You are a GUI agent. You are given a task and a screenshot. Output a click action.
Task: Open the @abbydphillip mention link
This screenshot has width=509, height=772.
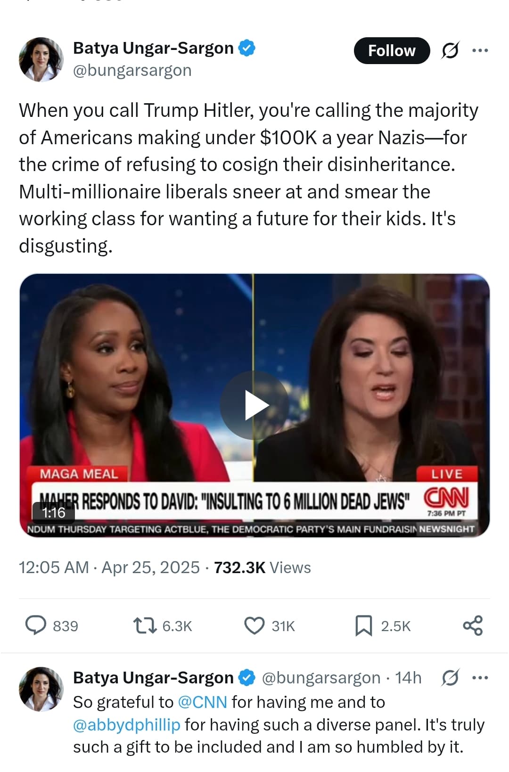pyautogui.click(x=127, y=725)
